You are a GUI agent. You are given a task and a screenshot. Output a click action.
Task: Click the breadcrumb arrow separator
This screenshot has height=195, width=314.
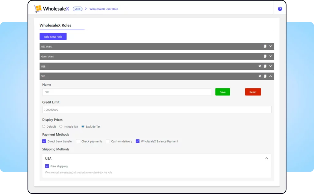pos(86,9)
